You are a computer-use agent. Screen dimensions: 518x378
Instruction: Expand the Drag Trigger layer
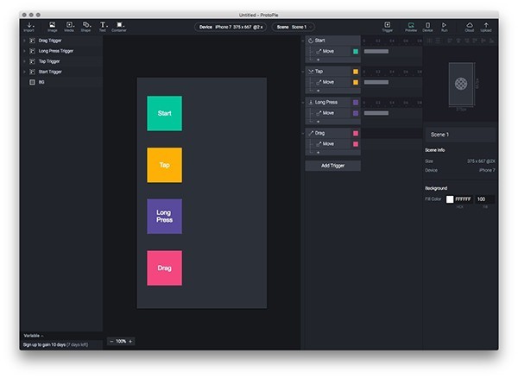point(24,41)
